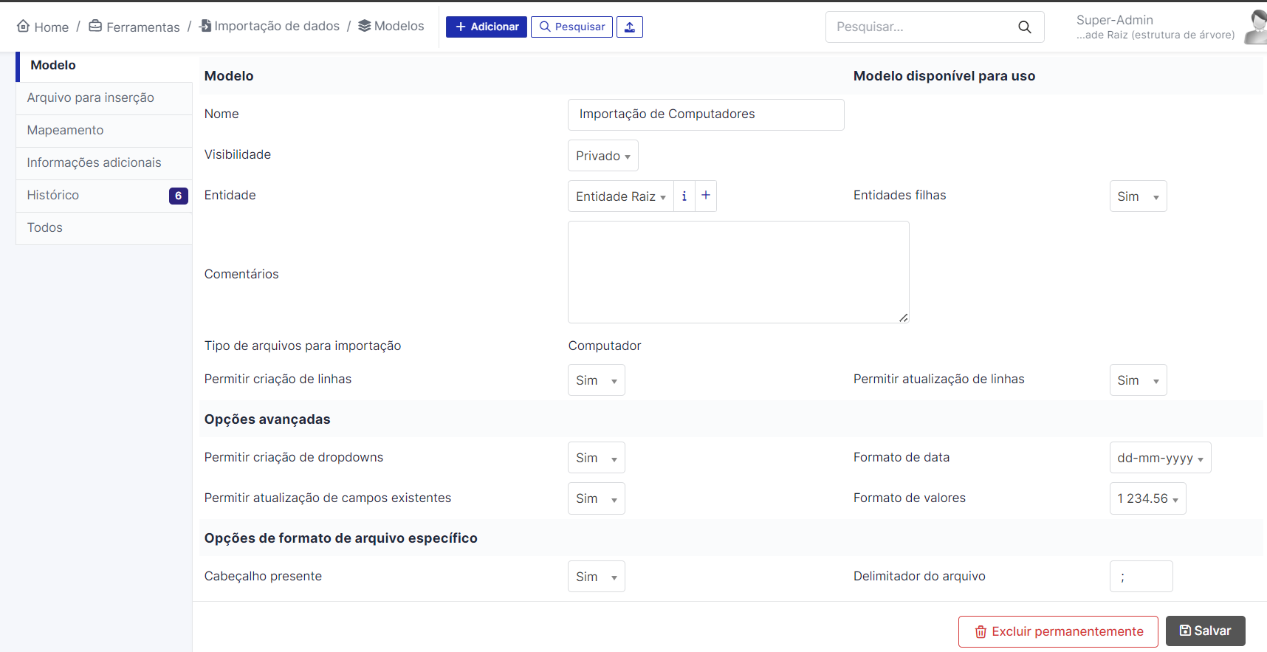Open Permitir criação de linhas dropdown

(597, 380)
